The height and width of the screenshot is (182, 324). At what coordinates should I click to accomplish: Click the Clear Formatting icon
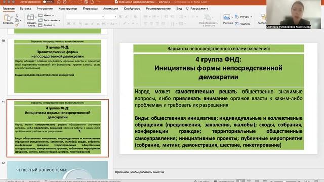coord(135,17)
